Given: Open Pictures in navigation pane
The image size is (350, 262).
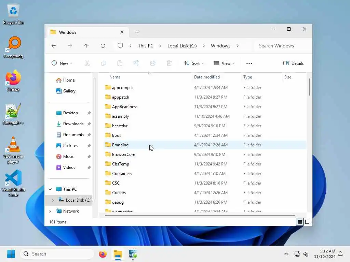Looking at the screenshot, I should click(70, 146).
